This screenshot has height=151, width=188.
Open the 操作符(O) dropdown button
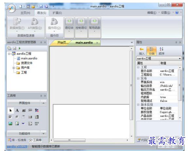54,25
